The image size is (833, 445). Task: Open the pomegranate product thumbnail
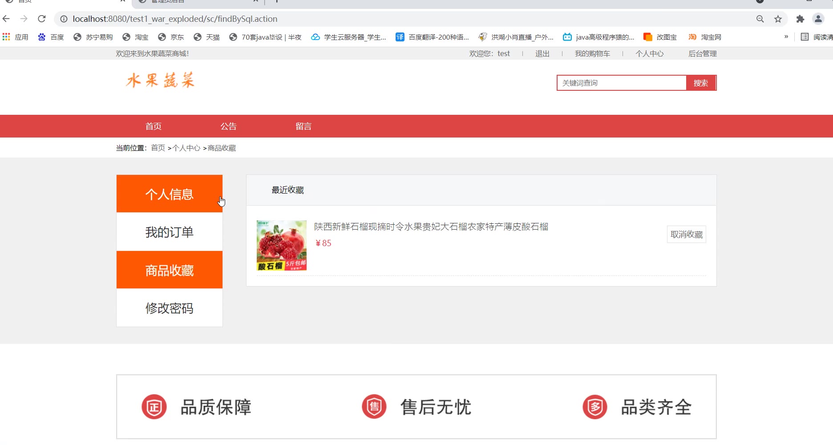click(282, 245)
